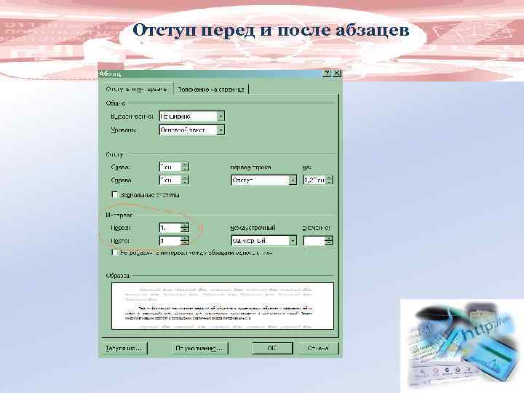Adjust the После spacing spinner arrows
Image resolution: width=524 pixels, height=393 pixels.
point(185,241)
